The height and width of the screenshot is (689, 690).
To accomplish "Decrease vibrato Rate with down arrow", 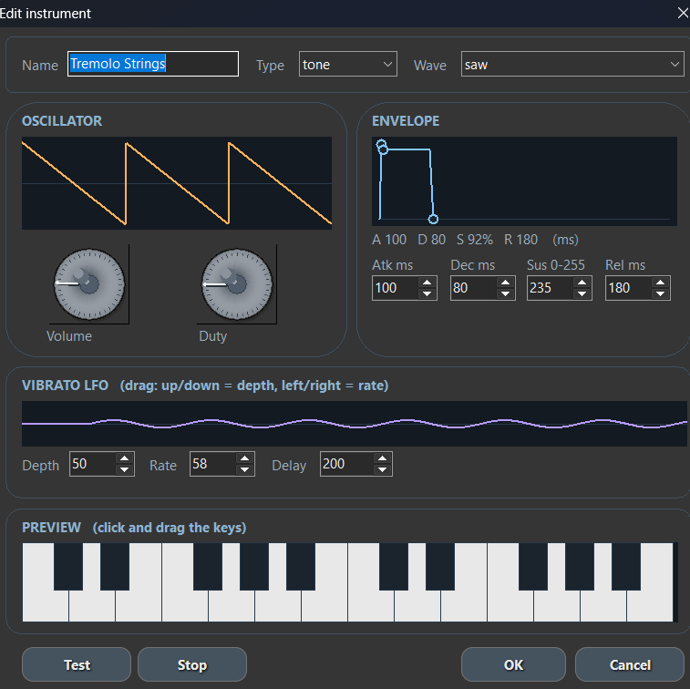I will 244,469.
